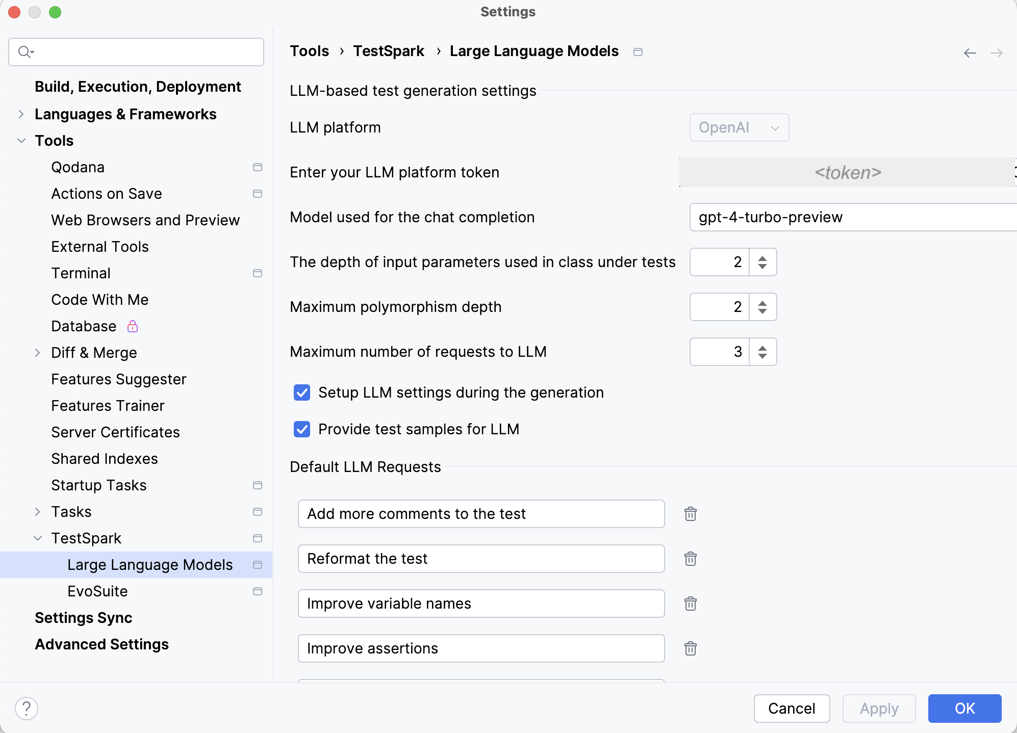The width and height of the screenshot is (1017, 733).
Task: Collapse the TestSpark section in sidebar
Action: [x=38, y=538]
